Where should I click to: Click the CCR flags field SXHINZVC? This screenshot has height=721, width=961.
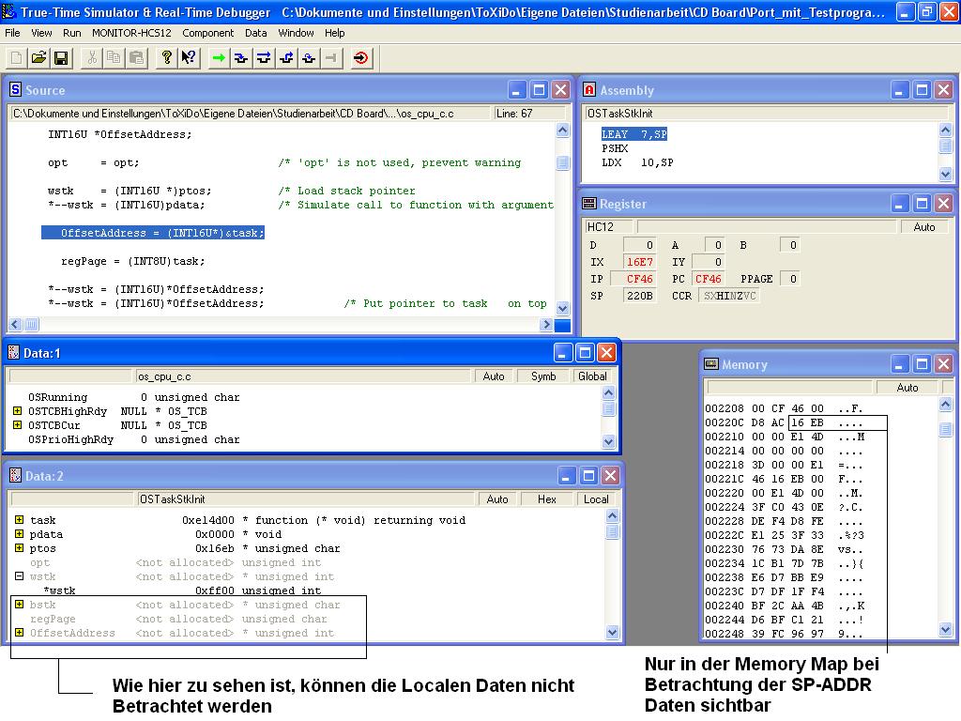tap(729, 296)
